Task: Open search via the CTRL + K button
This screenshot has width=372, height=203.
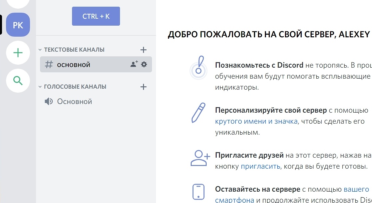Action: 96,16
